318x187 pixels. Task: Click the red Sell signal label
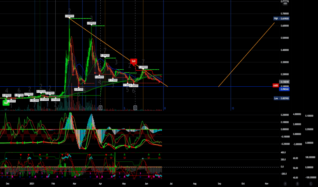pos(133,61)
